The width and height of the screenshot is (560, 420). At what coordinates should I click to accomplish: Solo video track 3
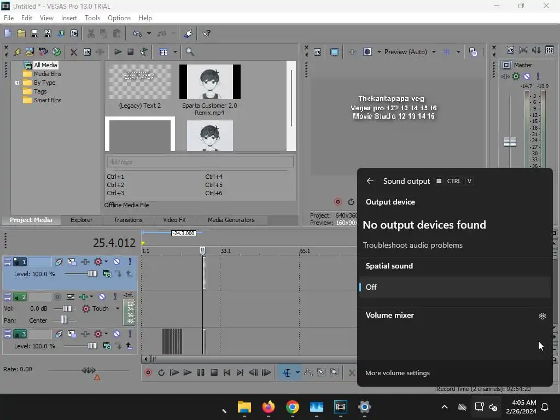click(x=130, y=334)
